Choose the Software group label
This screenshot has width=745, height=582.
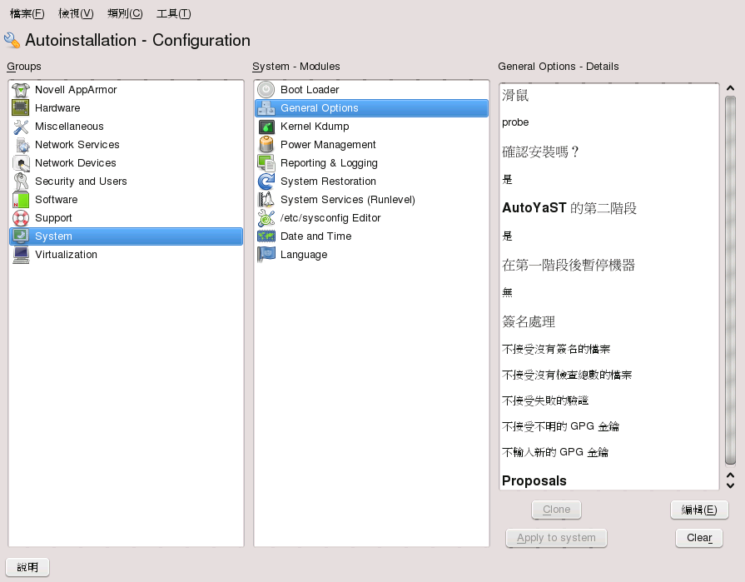pyautogui.click(x=56, y=200)
